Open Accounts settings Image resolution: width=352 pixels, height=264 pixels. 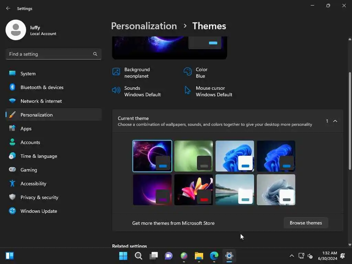[53, 142]
